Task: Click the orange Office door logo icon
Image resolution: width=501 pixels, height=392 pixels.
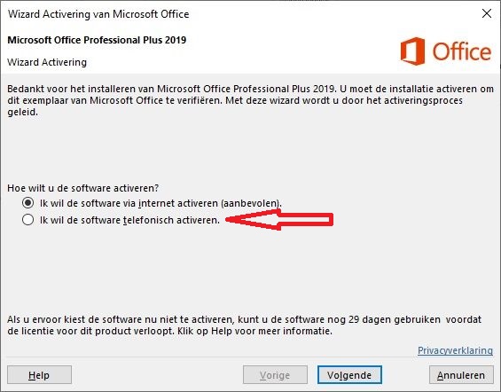Action: click(413, 51)
